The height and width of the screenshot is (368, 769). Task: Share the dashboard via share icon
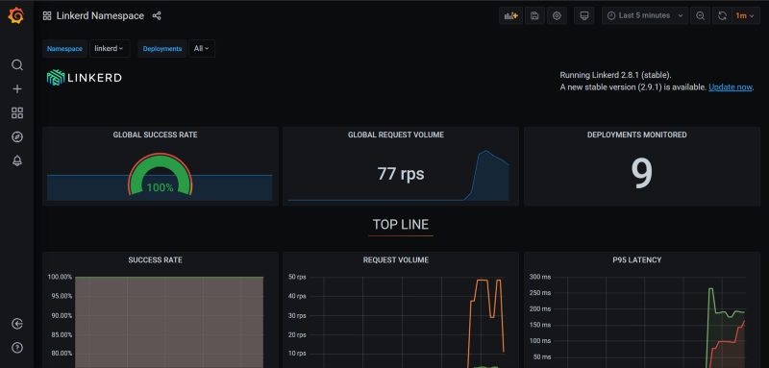157,15
